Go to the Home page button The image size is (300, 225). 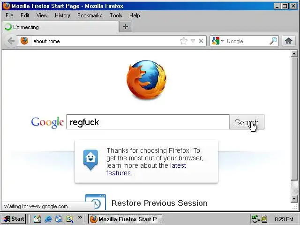[289, 41]
